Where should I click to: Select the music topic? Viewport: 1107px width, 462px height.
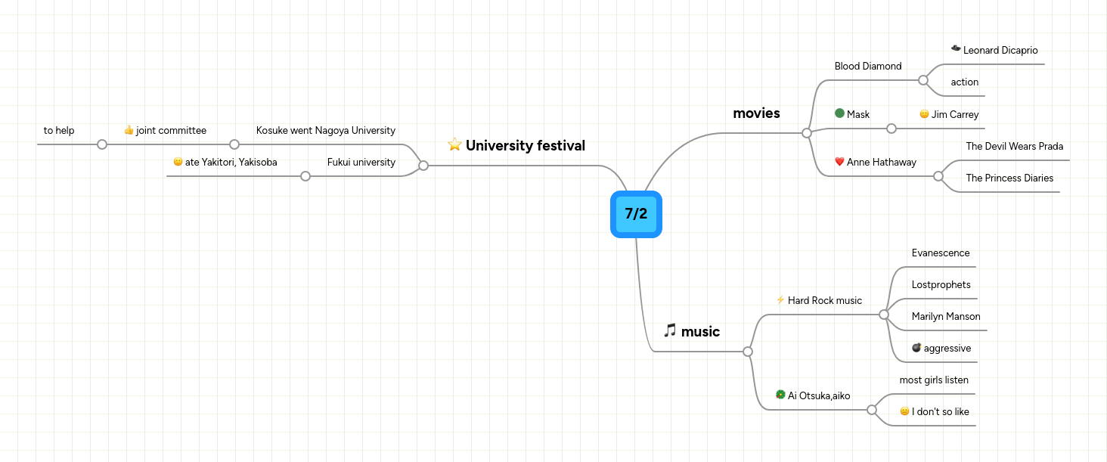(700, 331)
